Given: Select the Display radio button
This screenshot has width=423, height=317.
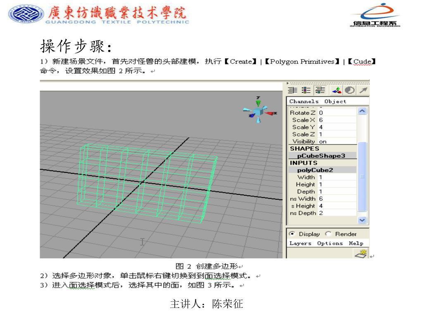Looking at the screenshot, I should pyautogui.click(x=292, y=234).
